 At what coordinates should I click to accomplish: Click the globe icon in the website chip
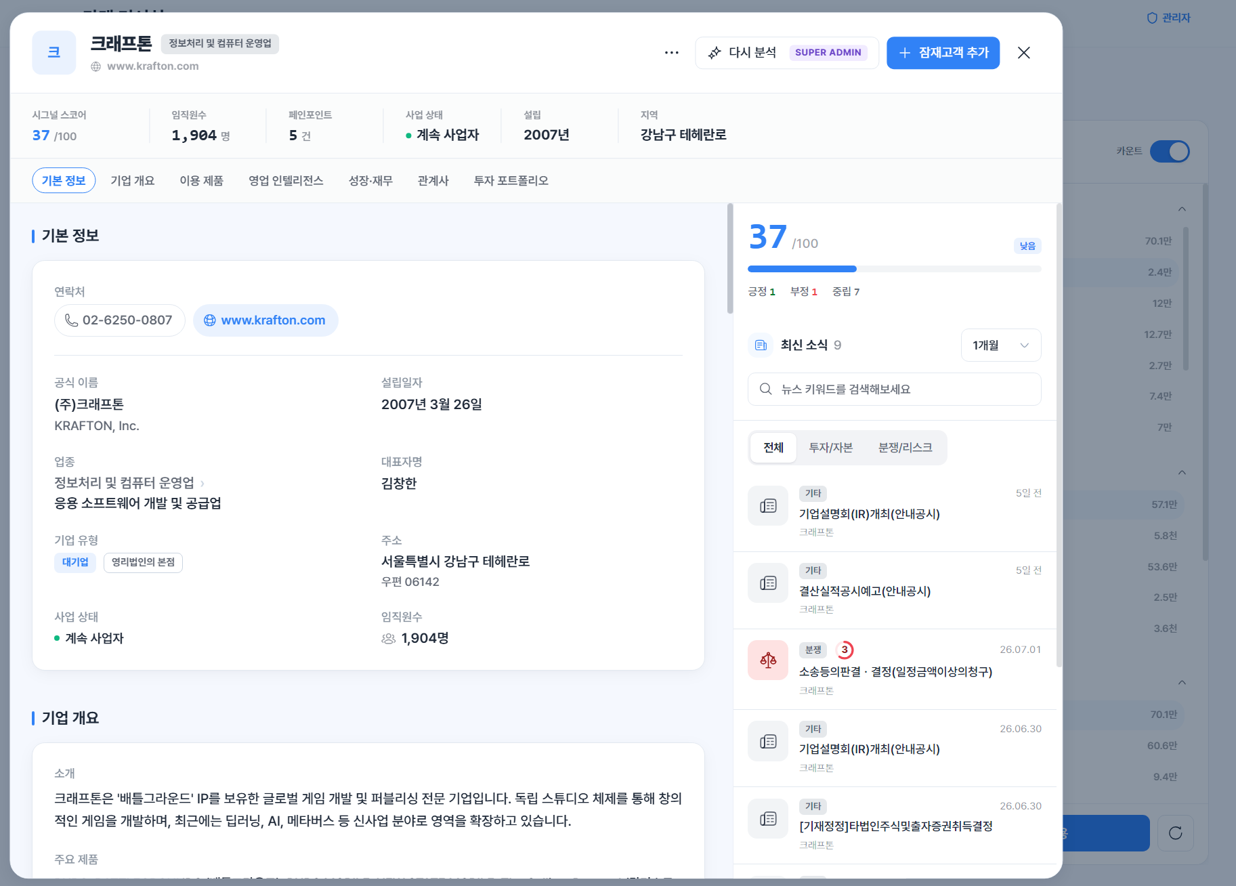click(210, 320)
